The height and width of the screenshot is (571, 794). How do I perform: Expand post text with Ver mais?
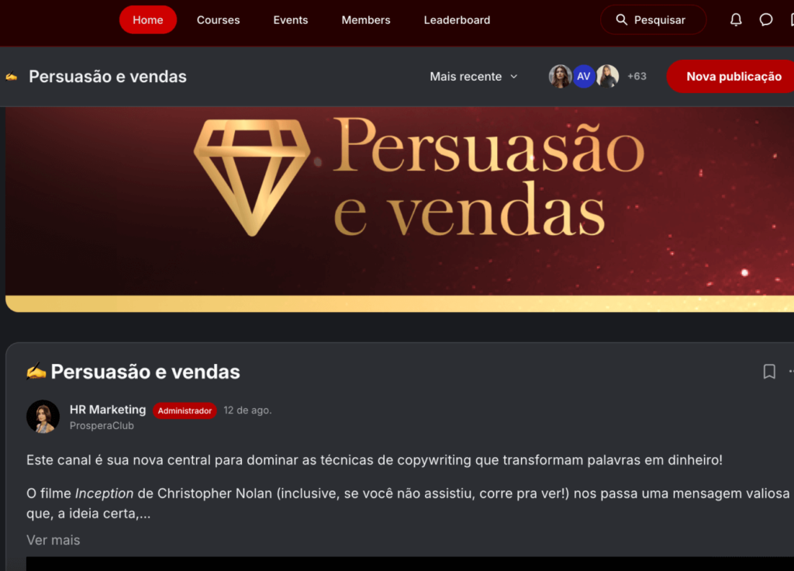click(x=54, y=540)
